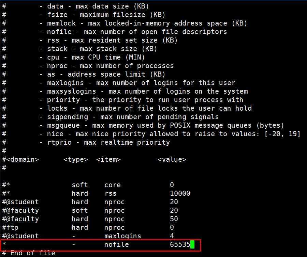Click 'cpu' in the max CPU time line
The height and width of the screenshot is (257, 307).
53,58
